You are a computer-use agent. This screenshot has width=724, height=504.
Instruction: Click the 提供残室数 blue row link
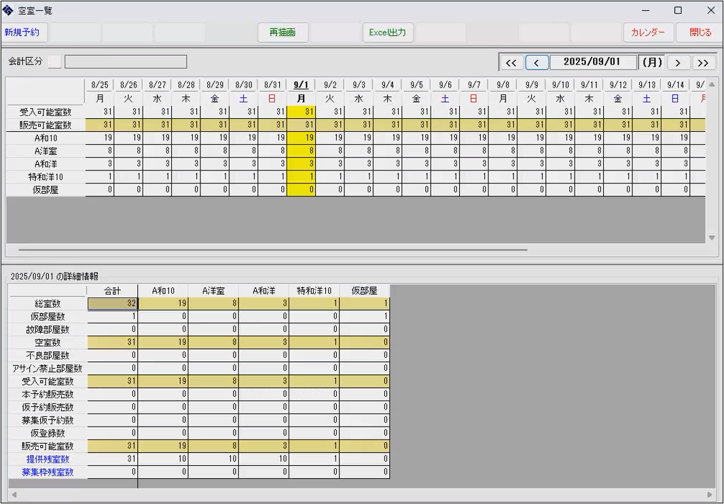point(48,460)
